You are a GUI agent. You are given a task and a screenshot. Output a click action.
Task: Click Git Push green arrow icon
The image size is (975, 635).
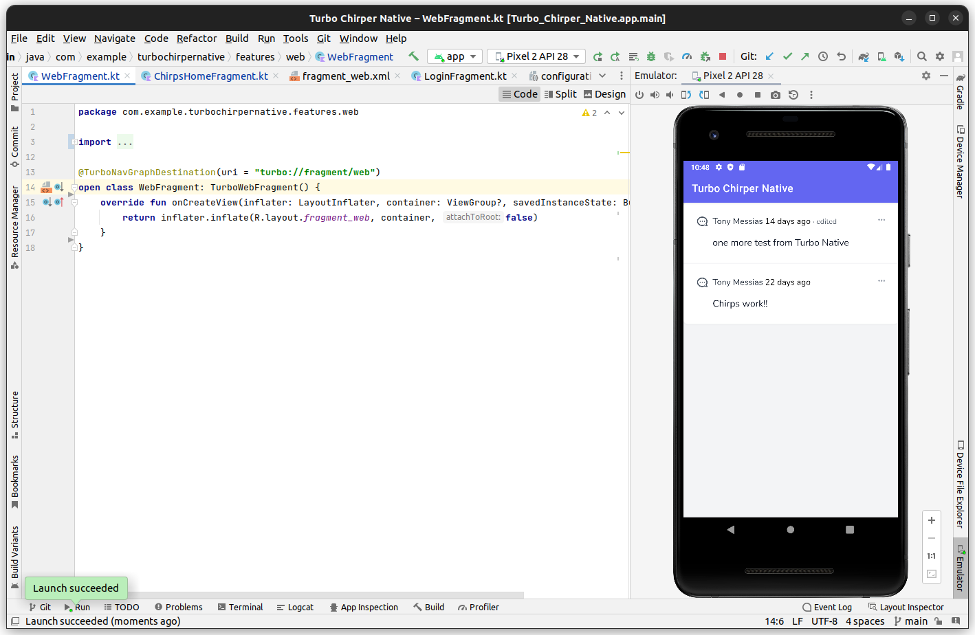[805, 56]
